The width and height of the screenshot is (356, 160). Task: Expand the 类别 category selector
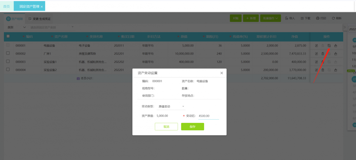[15, 27]
